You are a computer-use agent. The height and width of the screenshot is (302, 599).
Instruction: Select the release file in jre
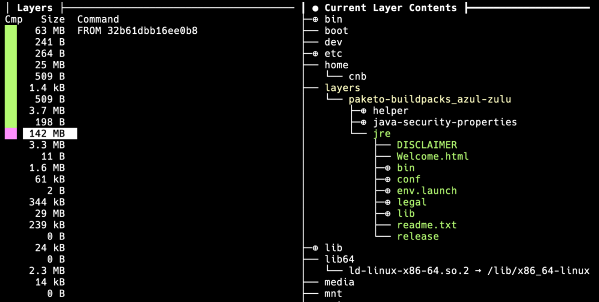418,237
